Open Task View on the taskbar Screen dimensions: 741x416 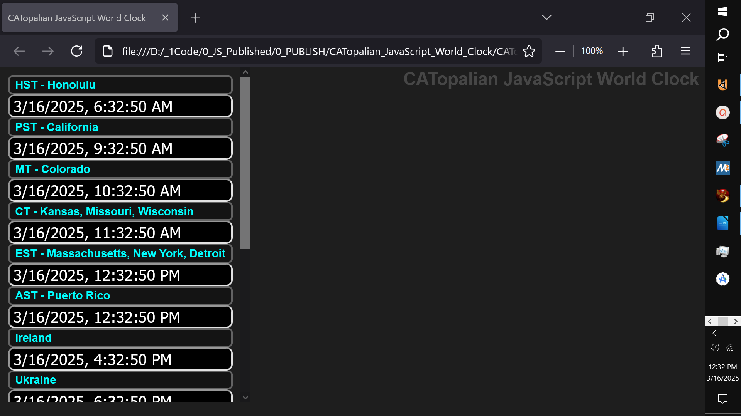pyautogui.click(x=722, y=57)
